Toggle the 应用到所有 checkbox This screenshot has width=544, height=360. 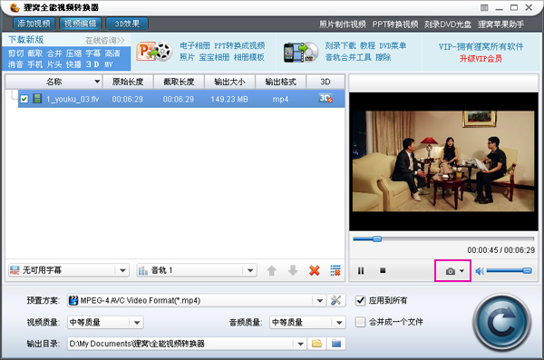pyautogui.click(x=361, y=300)
